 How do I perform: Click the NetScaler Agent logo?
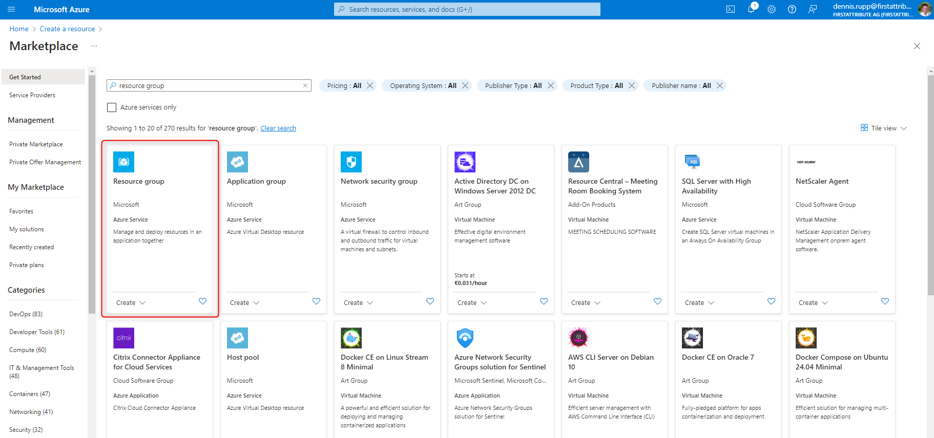click(806, 162)
